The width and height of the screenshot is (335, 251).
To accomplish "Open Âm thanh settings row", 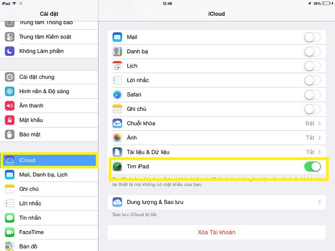I will click(x=49, y=106).
